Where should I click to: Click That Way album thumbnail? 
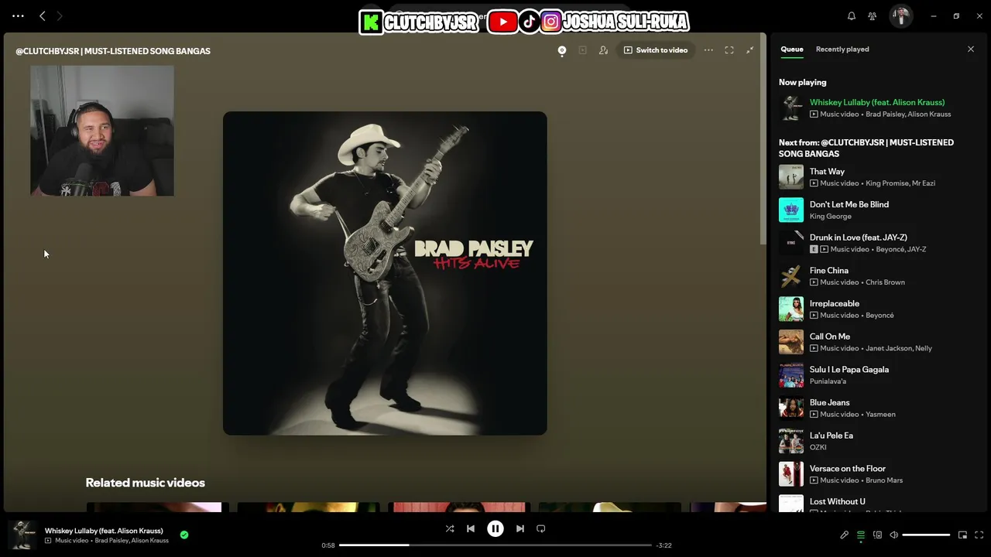click(791, 177)
